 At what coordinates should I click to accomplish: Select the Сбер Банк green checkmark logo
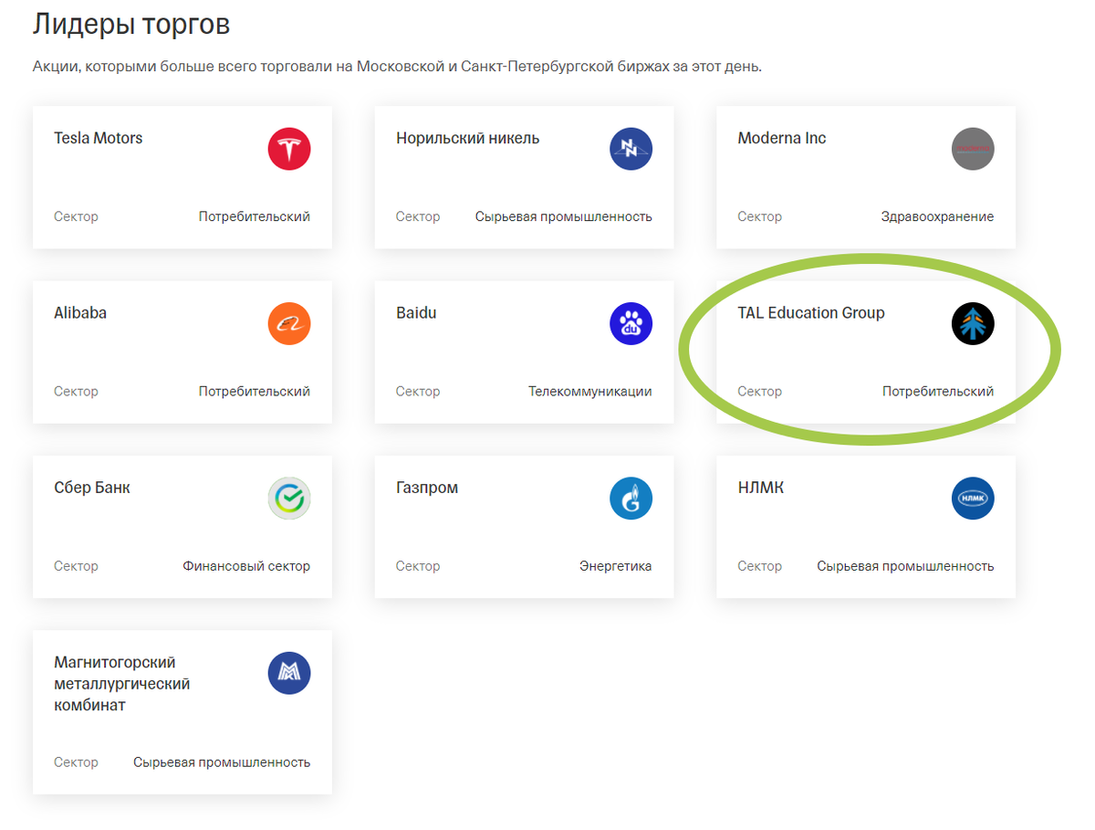point(289,498)
